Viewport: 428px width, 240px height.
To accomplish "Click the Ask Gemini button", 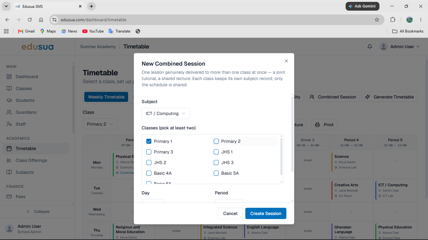I will [x=363, y=6].
